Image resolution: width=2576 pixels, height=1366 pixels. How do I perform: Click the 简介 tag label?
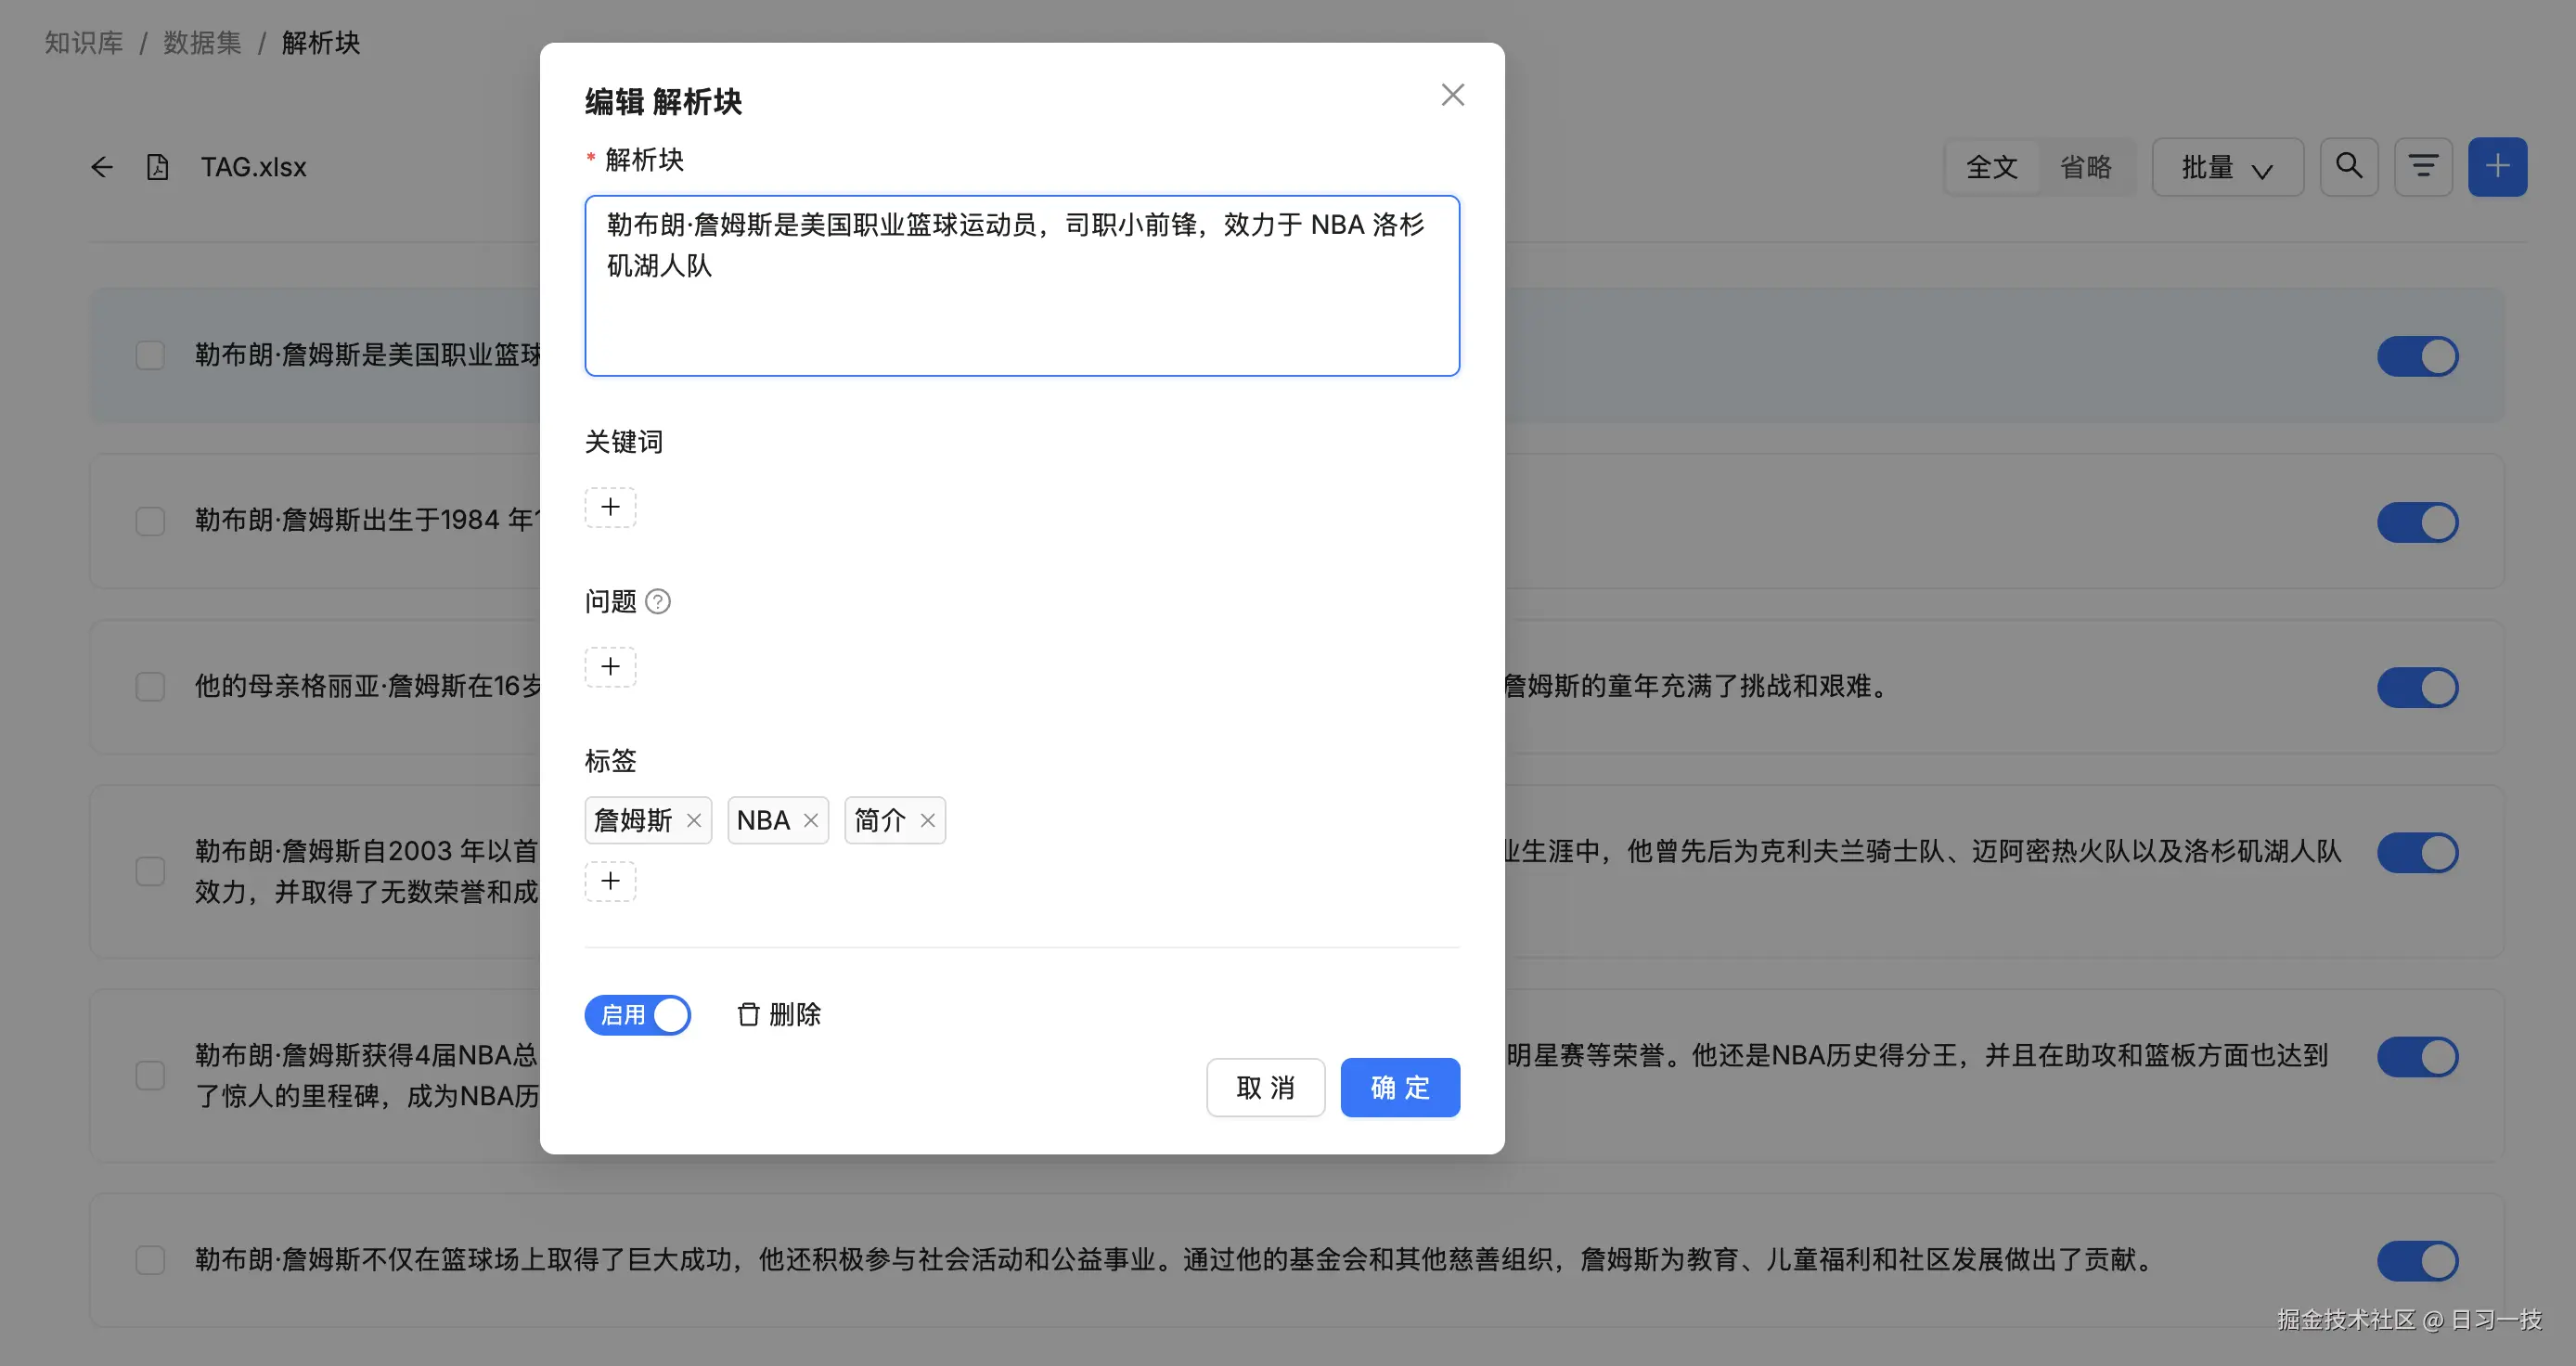[x=880, y=820]
